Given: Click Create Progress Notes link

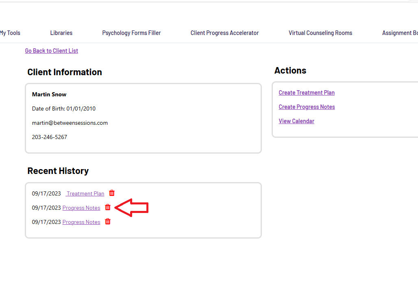Looking at the screenshot, I should click(x=307, y=107).
